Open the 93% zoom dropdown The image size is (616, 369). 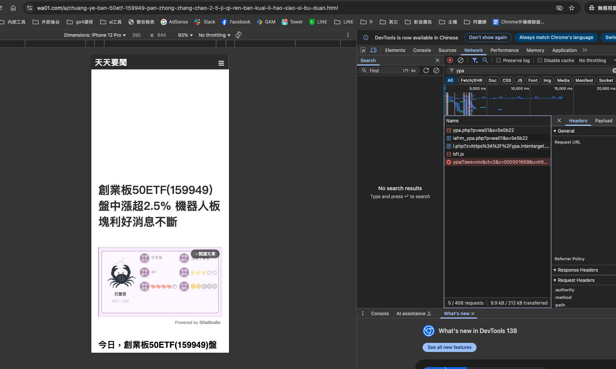pos(185,35)
